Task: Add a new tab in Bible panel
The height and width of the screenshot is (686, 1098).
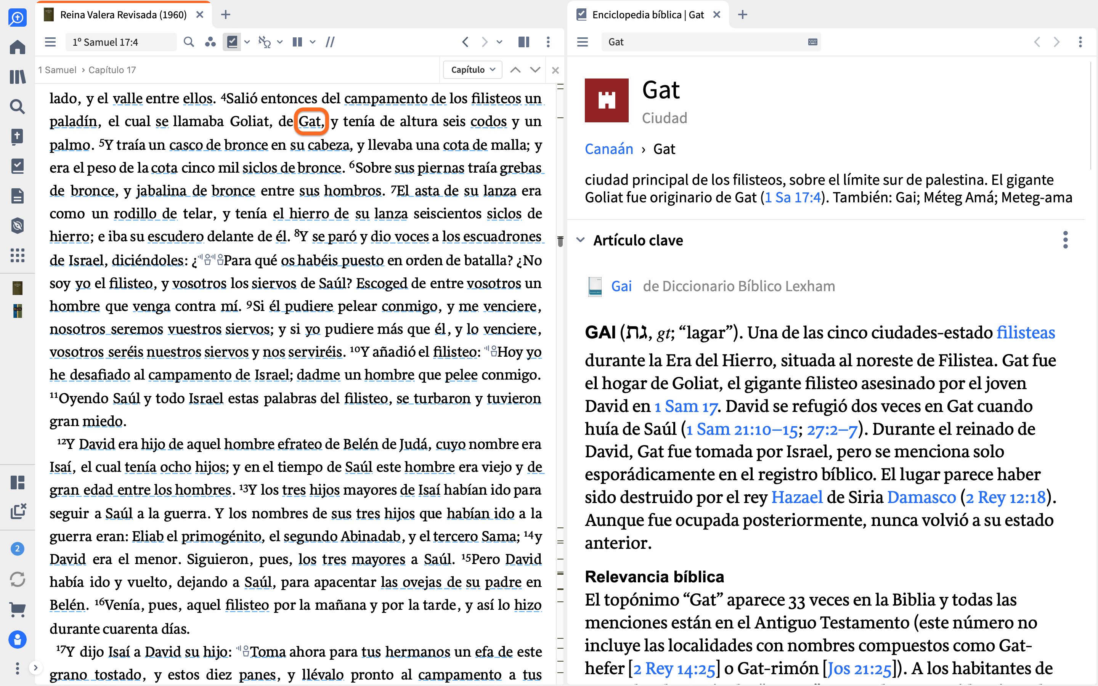Action: point(225,15)
